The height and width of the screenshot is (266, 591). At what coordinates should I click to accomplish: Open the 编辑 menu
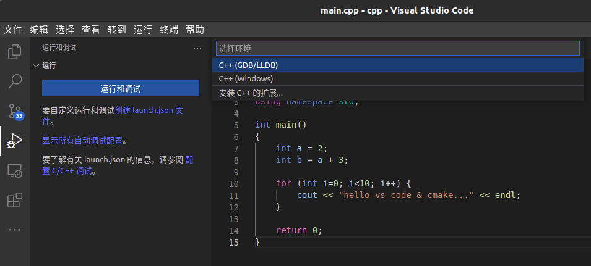click(39, 30)
